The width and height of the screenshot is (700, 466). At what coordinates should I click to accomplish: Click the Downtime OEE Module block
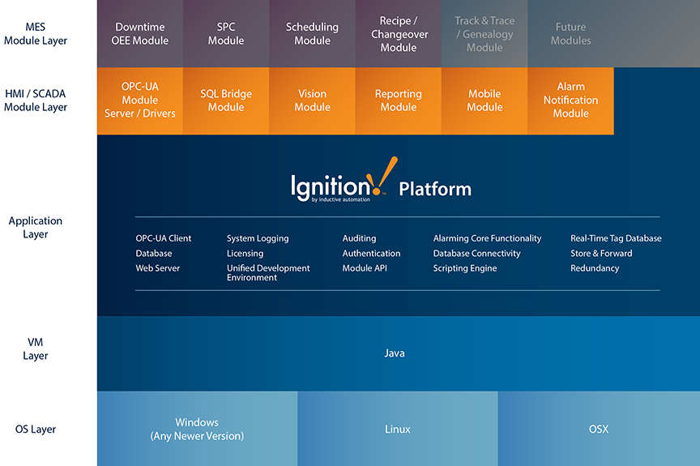click(x=139, y=33)
